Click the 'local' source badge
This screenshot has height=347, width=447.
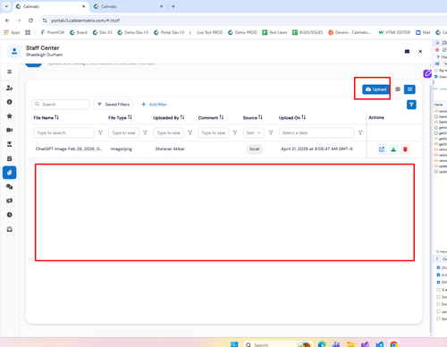coord(254,149)
